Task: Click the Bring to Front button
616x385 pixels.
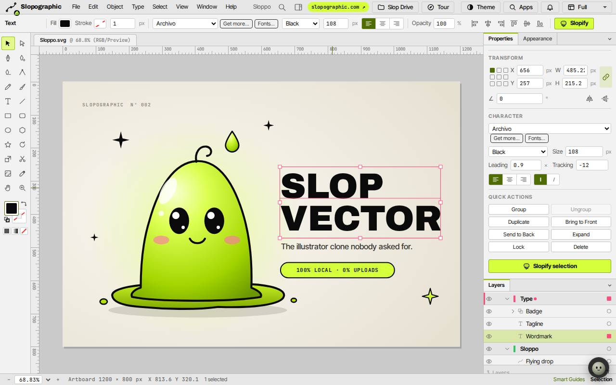Action: click(581, 222)
